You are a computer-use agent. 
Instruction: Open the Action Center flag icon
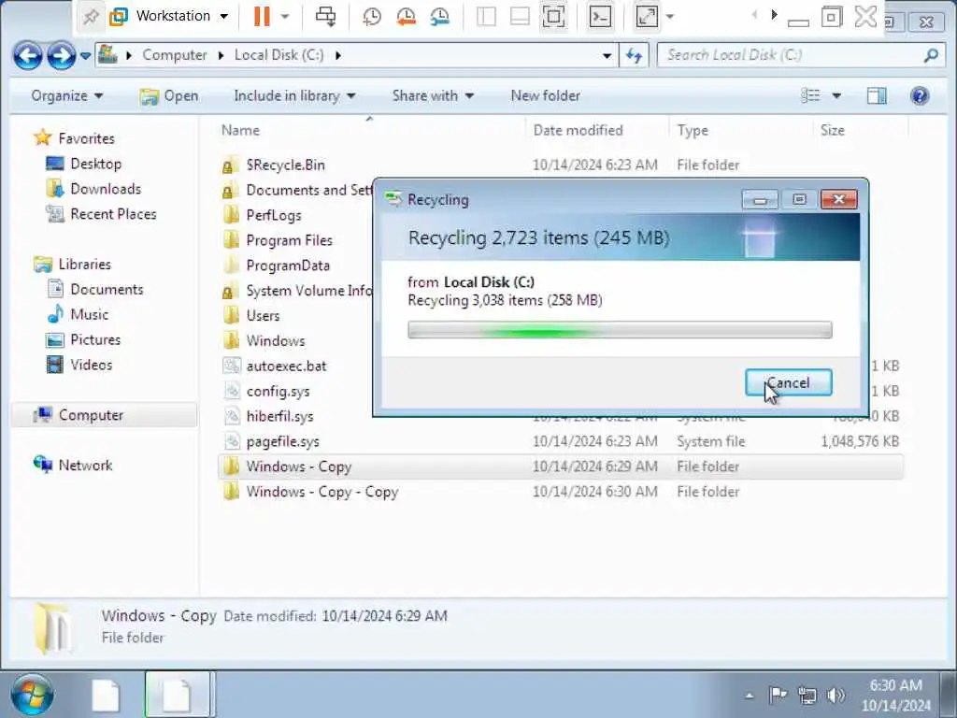(x=778, y=695)
